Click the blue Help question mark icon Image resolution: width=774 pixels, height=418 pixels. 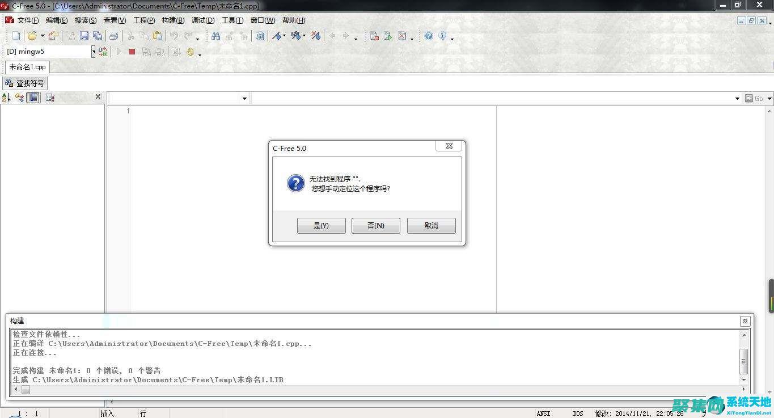(429, 36)
